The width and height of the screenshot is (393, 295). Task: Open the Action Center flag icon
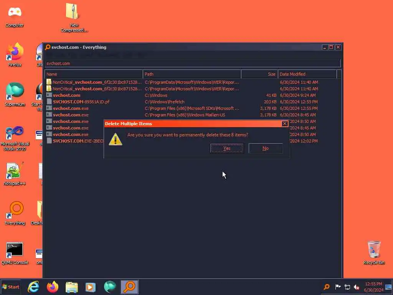tap(338, 287)
